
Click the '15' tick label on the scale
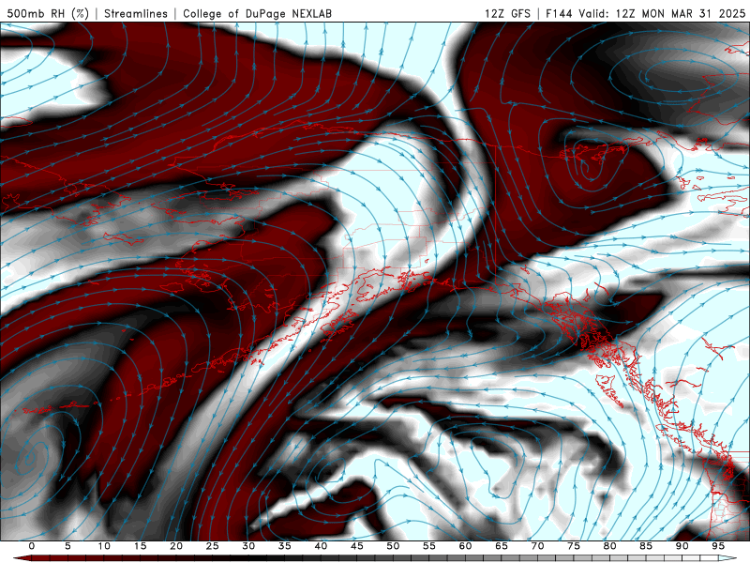(140, 546)
